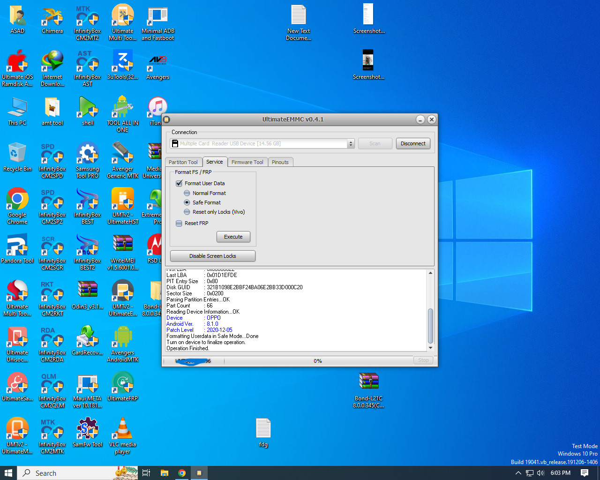Open VLC media player shortcut
The width and height of the screenshot is (600, 480).
(x=122, y=432)
